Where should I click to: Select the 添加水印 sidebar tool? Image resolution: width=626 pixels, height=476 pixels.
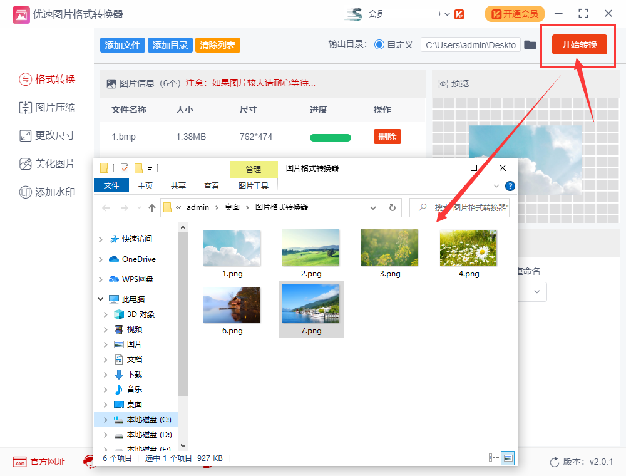(x=47, y=192)
